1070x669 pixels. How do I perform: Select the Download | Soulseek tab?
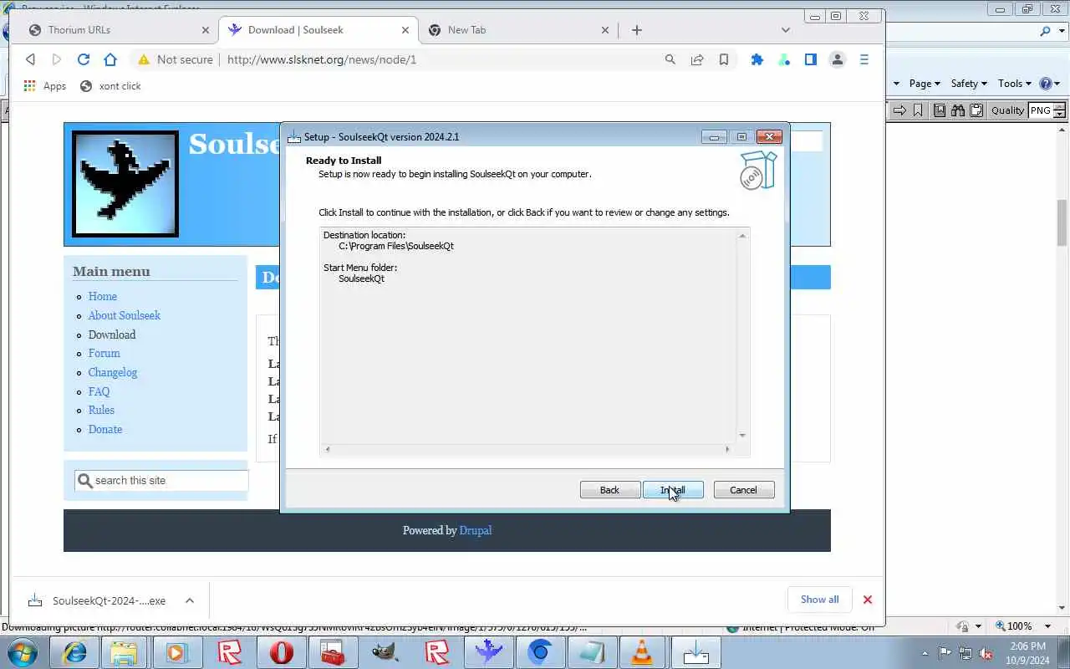pyautogui.click(x=318, y=30)
